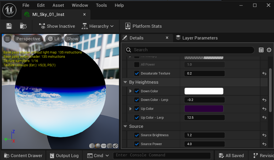Click the Source Power value 4.0

204,144
